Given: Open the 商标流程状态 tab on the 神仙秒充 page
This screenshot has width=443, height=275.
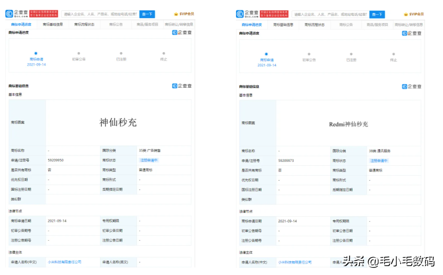Looking at the screenshot, I should (84, 24).
